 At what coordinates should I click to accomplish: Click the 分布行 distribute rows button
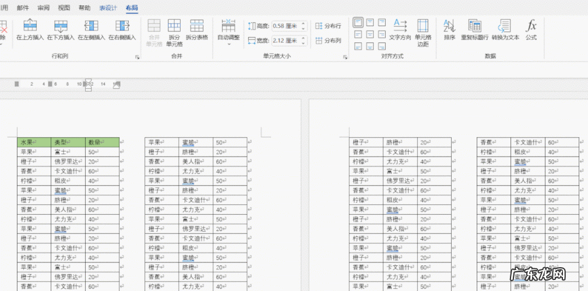tap(329, 26)
